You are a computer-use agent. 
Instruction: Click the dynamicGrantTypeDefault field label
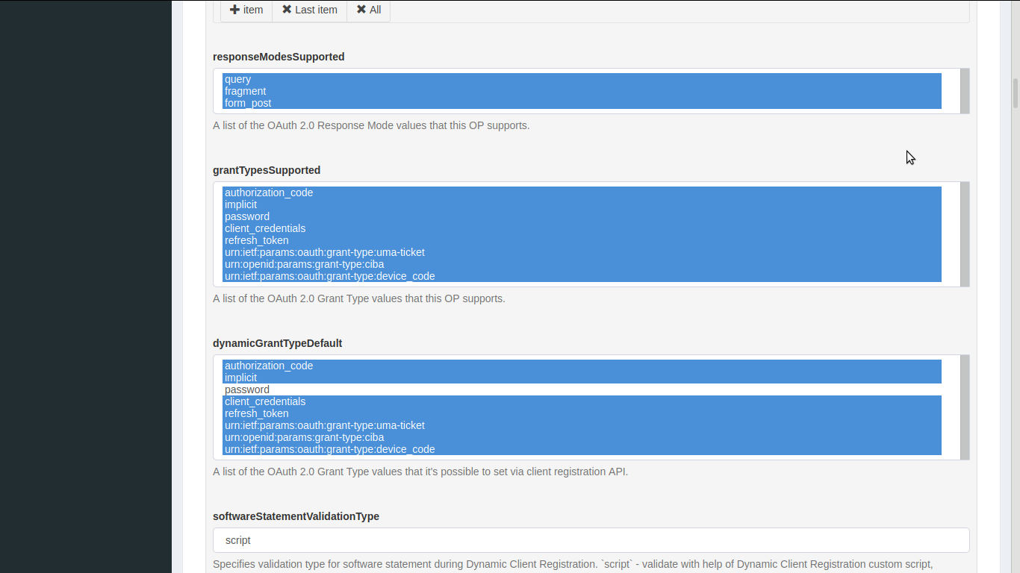click(277, 343)
